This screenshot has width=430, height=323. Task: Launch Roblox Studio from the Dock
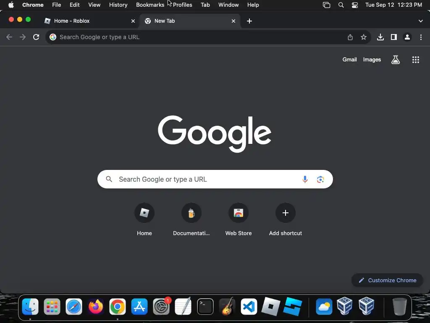pos(293,307)
